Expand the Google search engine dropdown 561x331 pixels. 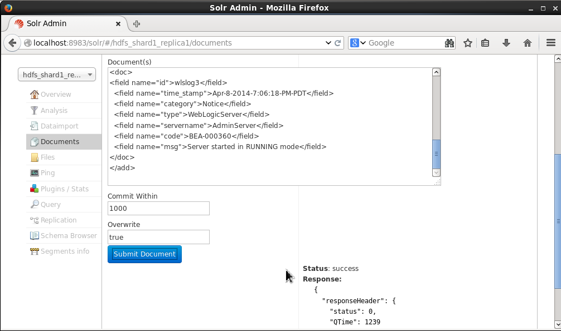click(x=358, y=43)
